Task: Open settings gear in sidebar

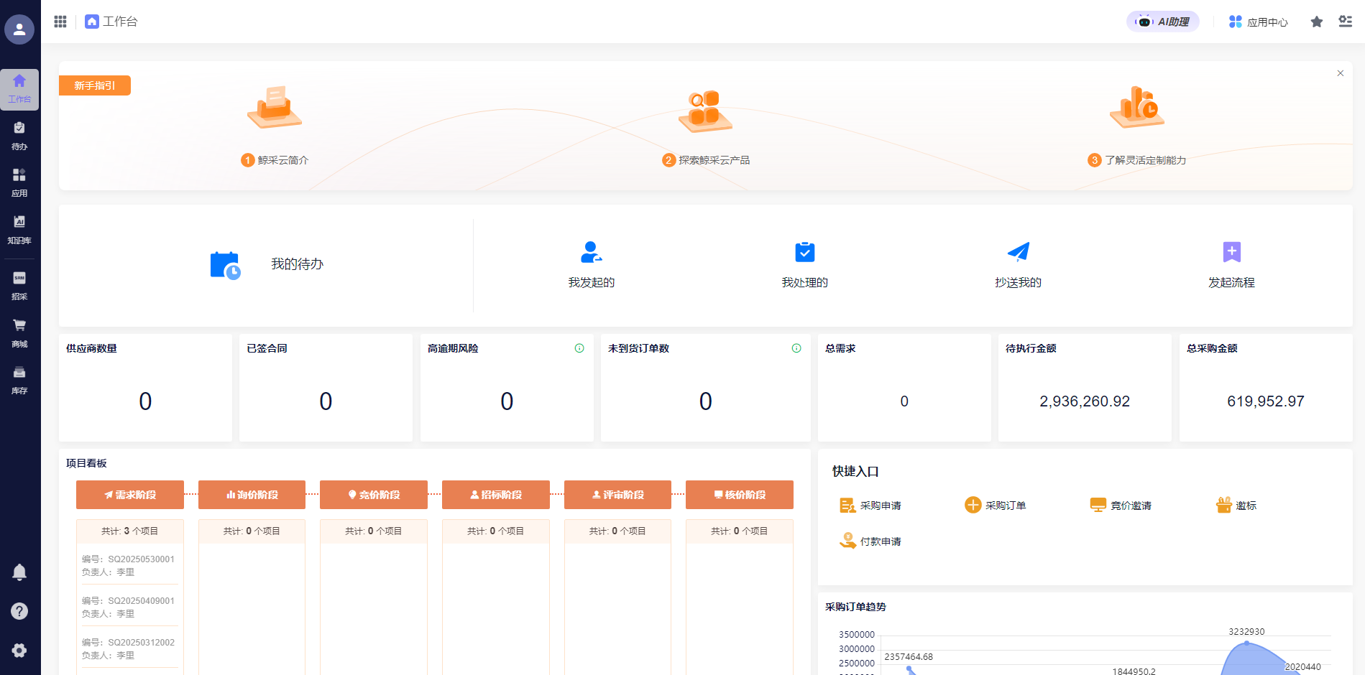Action: coord(19,650)
